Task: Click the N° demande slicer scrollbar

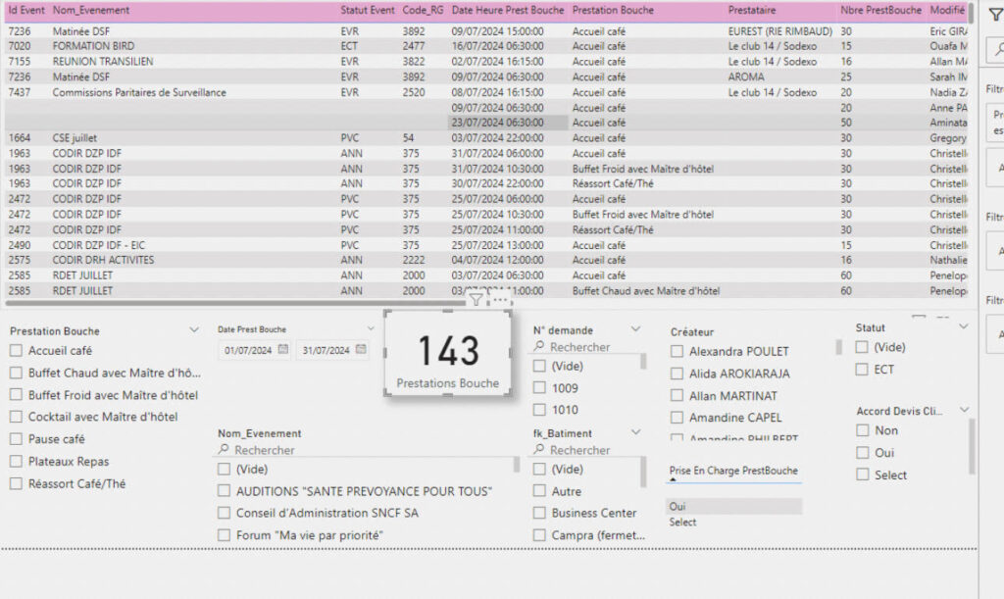Action: click(643, 362)
